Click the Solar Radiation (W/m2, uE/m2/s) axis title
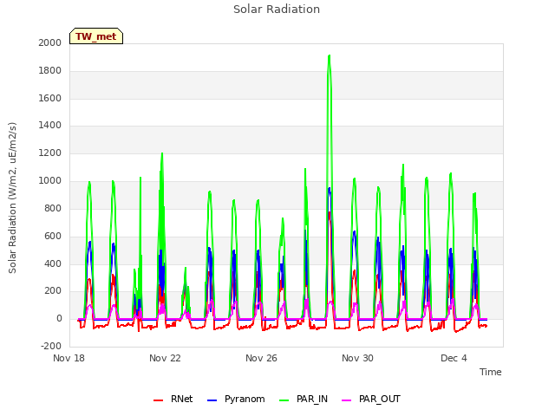The height and width of the screenshot is (416, 555). click(x=12, y=198)
